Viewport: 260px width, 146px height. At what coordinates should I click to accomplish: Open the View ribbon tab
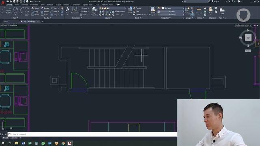tap(43, 4)
